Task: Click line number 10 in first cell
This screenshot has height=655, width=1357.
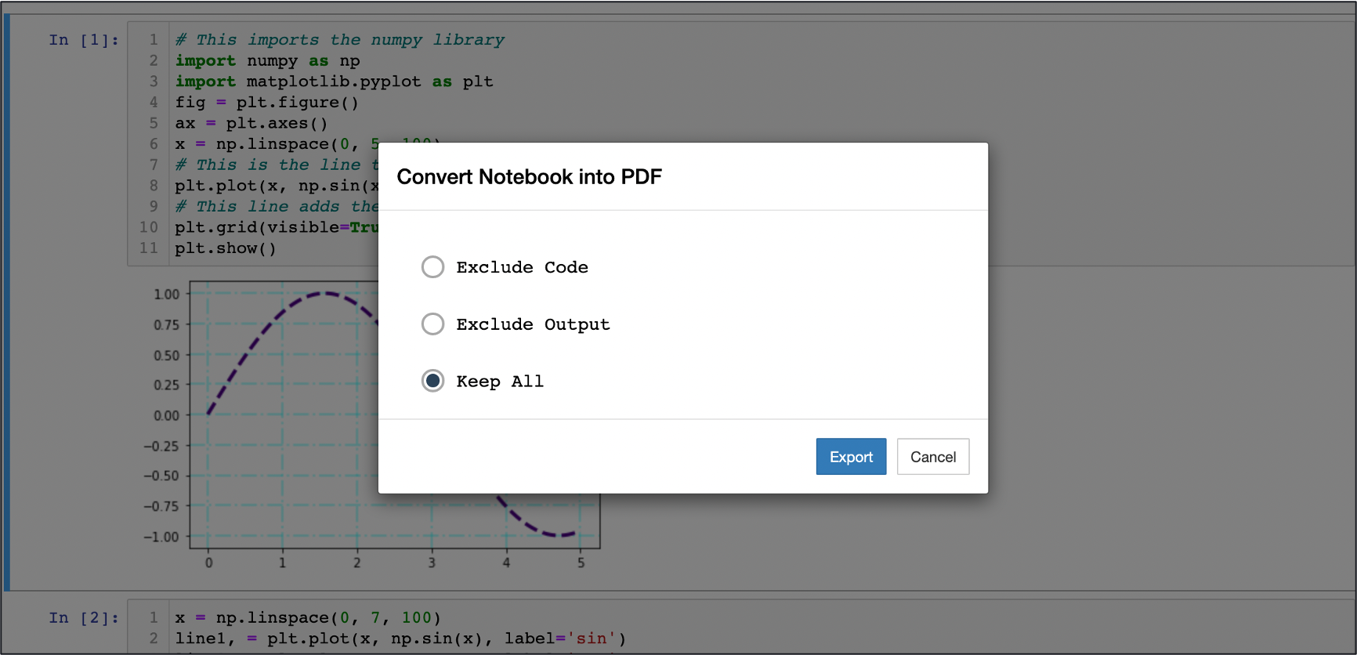Action: (148, 227)
